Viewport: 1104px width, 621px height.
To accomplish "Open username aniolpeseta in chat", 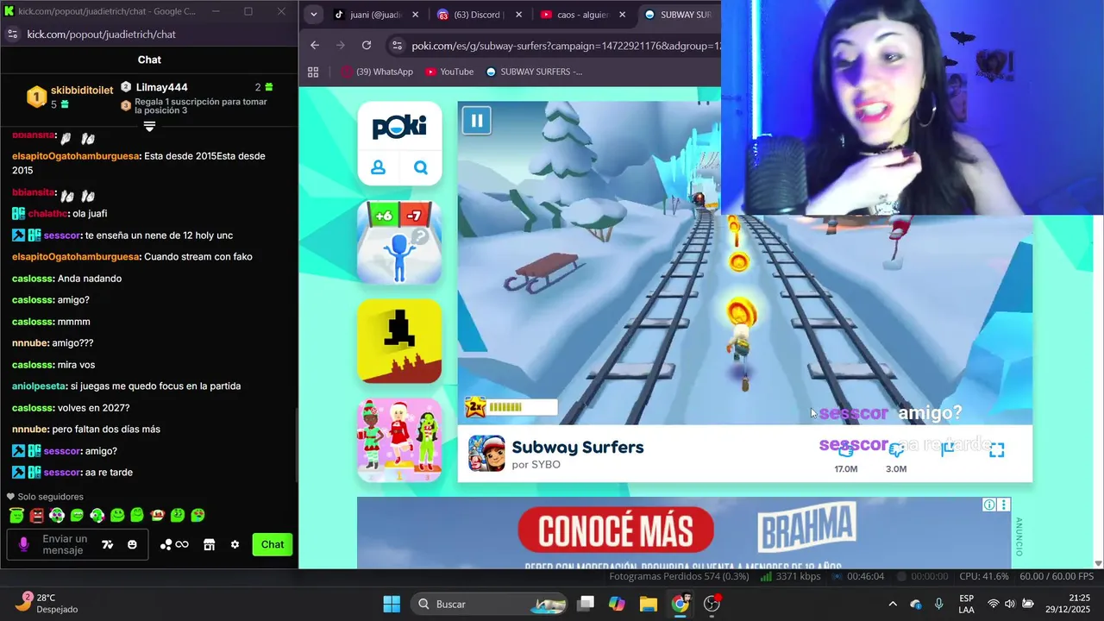I will tap(39, 386).
